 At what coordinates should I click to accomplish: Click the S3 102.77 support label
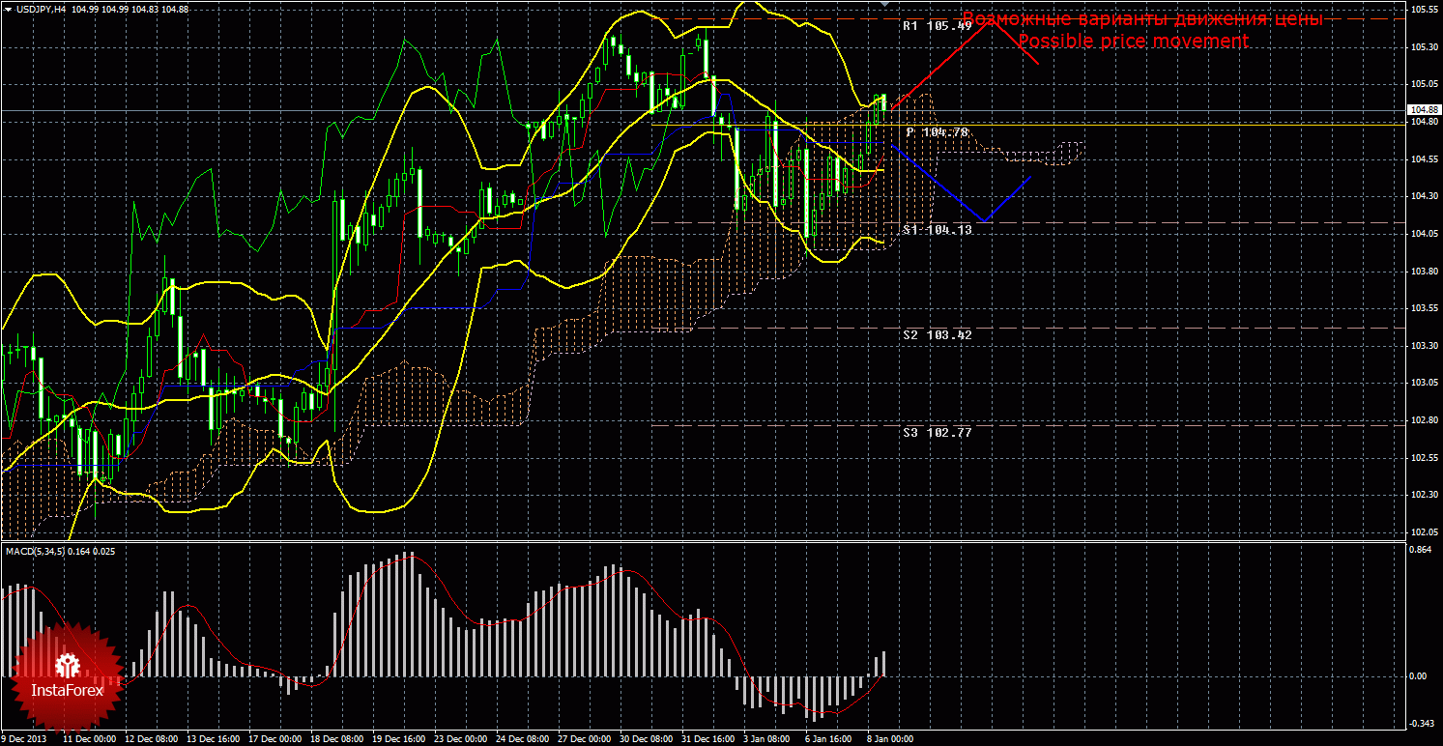[937, 433]
